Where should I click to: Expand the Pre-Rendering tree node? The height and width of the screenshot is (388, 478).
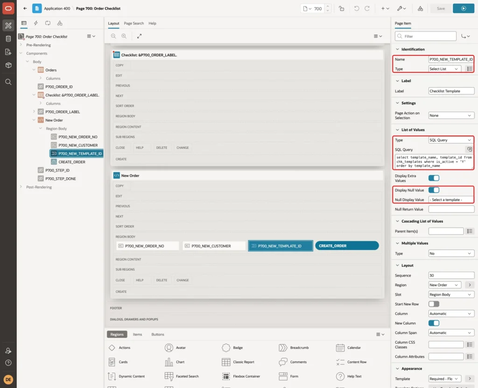click(21, 45)
